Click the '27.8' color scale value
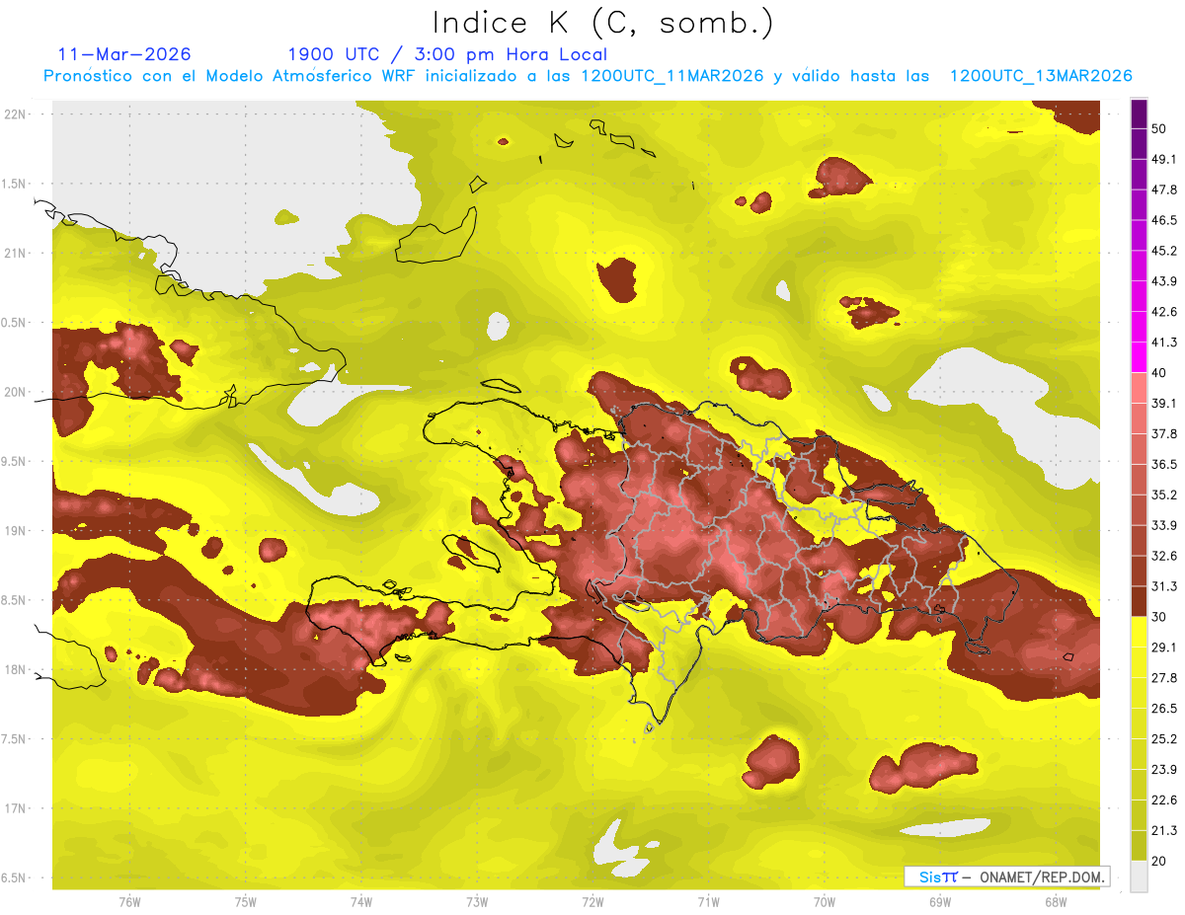Viewport: 1185px width, 915px height. pyautogui.click(x=1163, y=678)
